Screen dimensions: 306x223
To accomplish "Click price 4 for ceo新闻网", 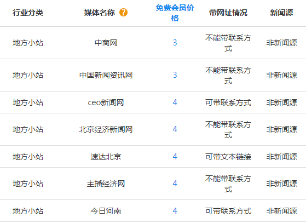I will (x=175, y=102).
